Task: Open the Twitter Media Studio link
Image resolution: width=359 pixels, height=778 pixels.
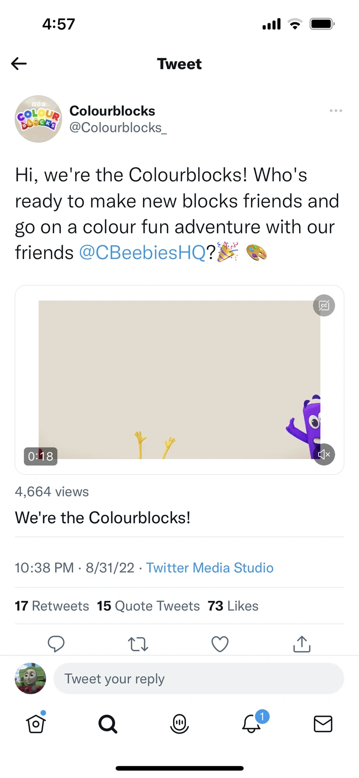Action: (209, 568)
